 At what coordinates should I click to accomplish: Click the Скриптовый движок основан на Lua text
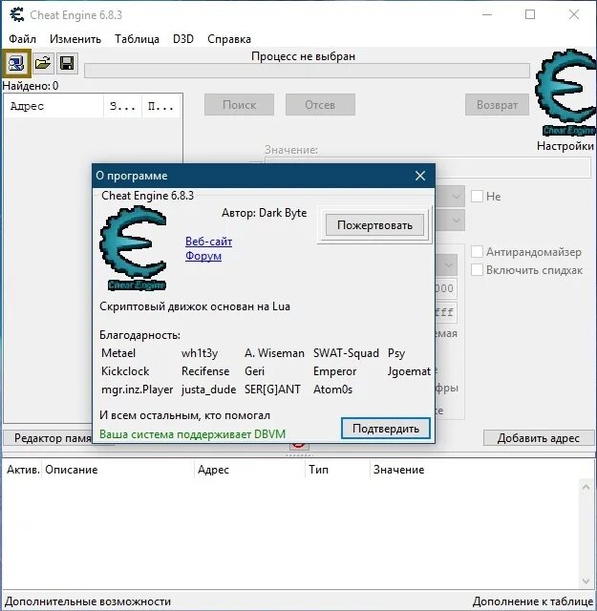[x=195, y=306]
